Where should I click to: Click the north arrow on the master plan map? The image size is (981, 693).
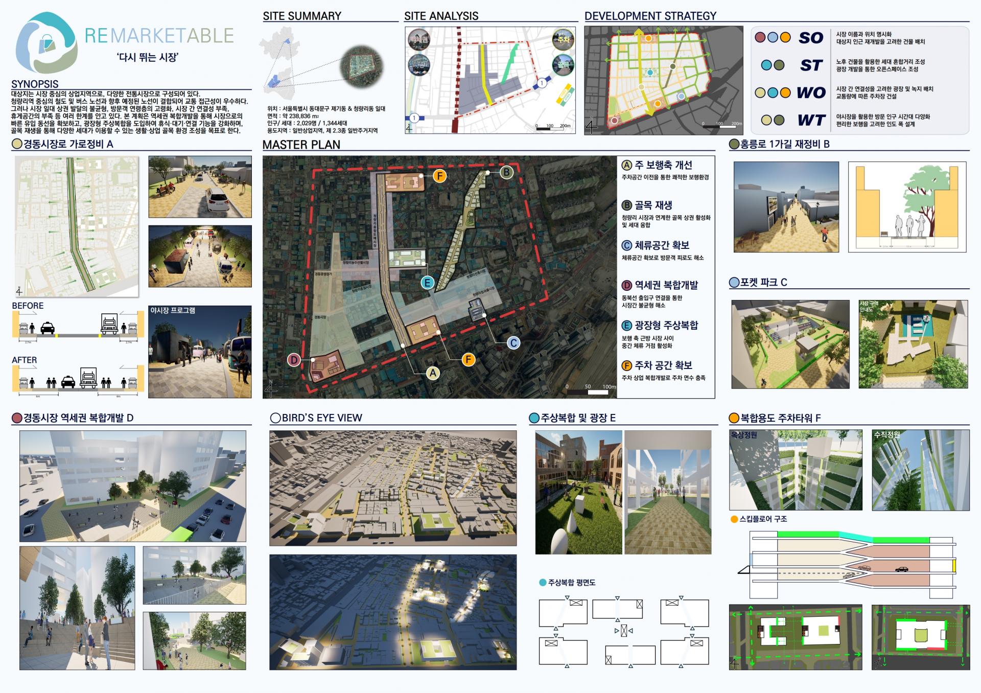coord(271,389)
